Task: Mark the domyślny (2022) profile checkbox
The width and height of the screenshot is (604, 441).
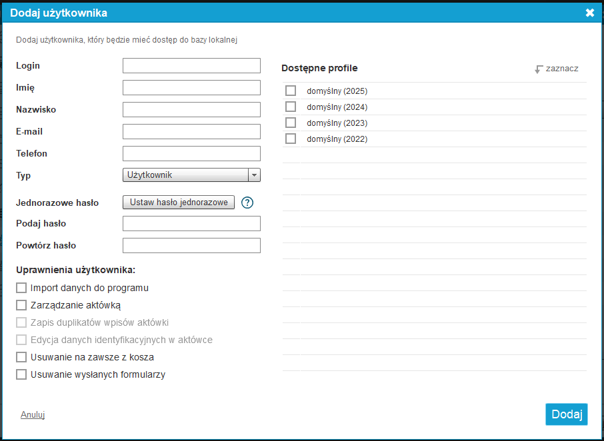Action: (291, 139)
